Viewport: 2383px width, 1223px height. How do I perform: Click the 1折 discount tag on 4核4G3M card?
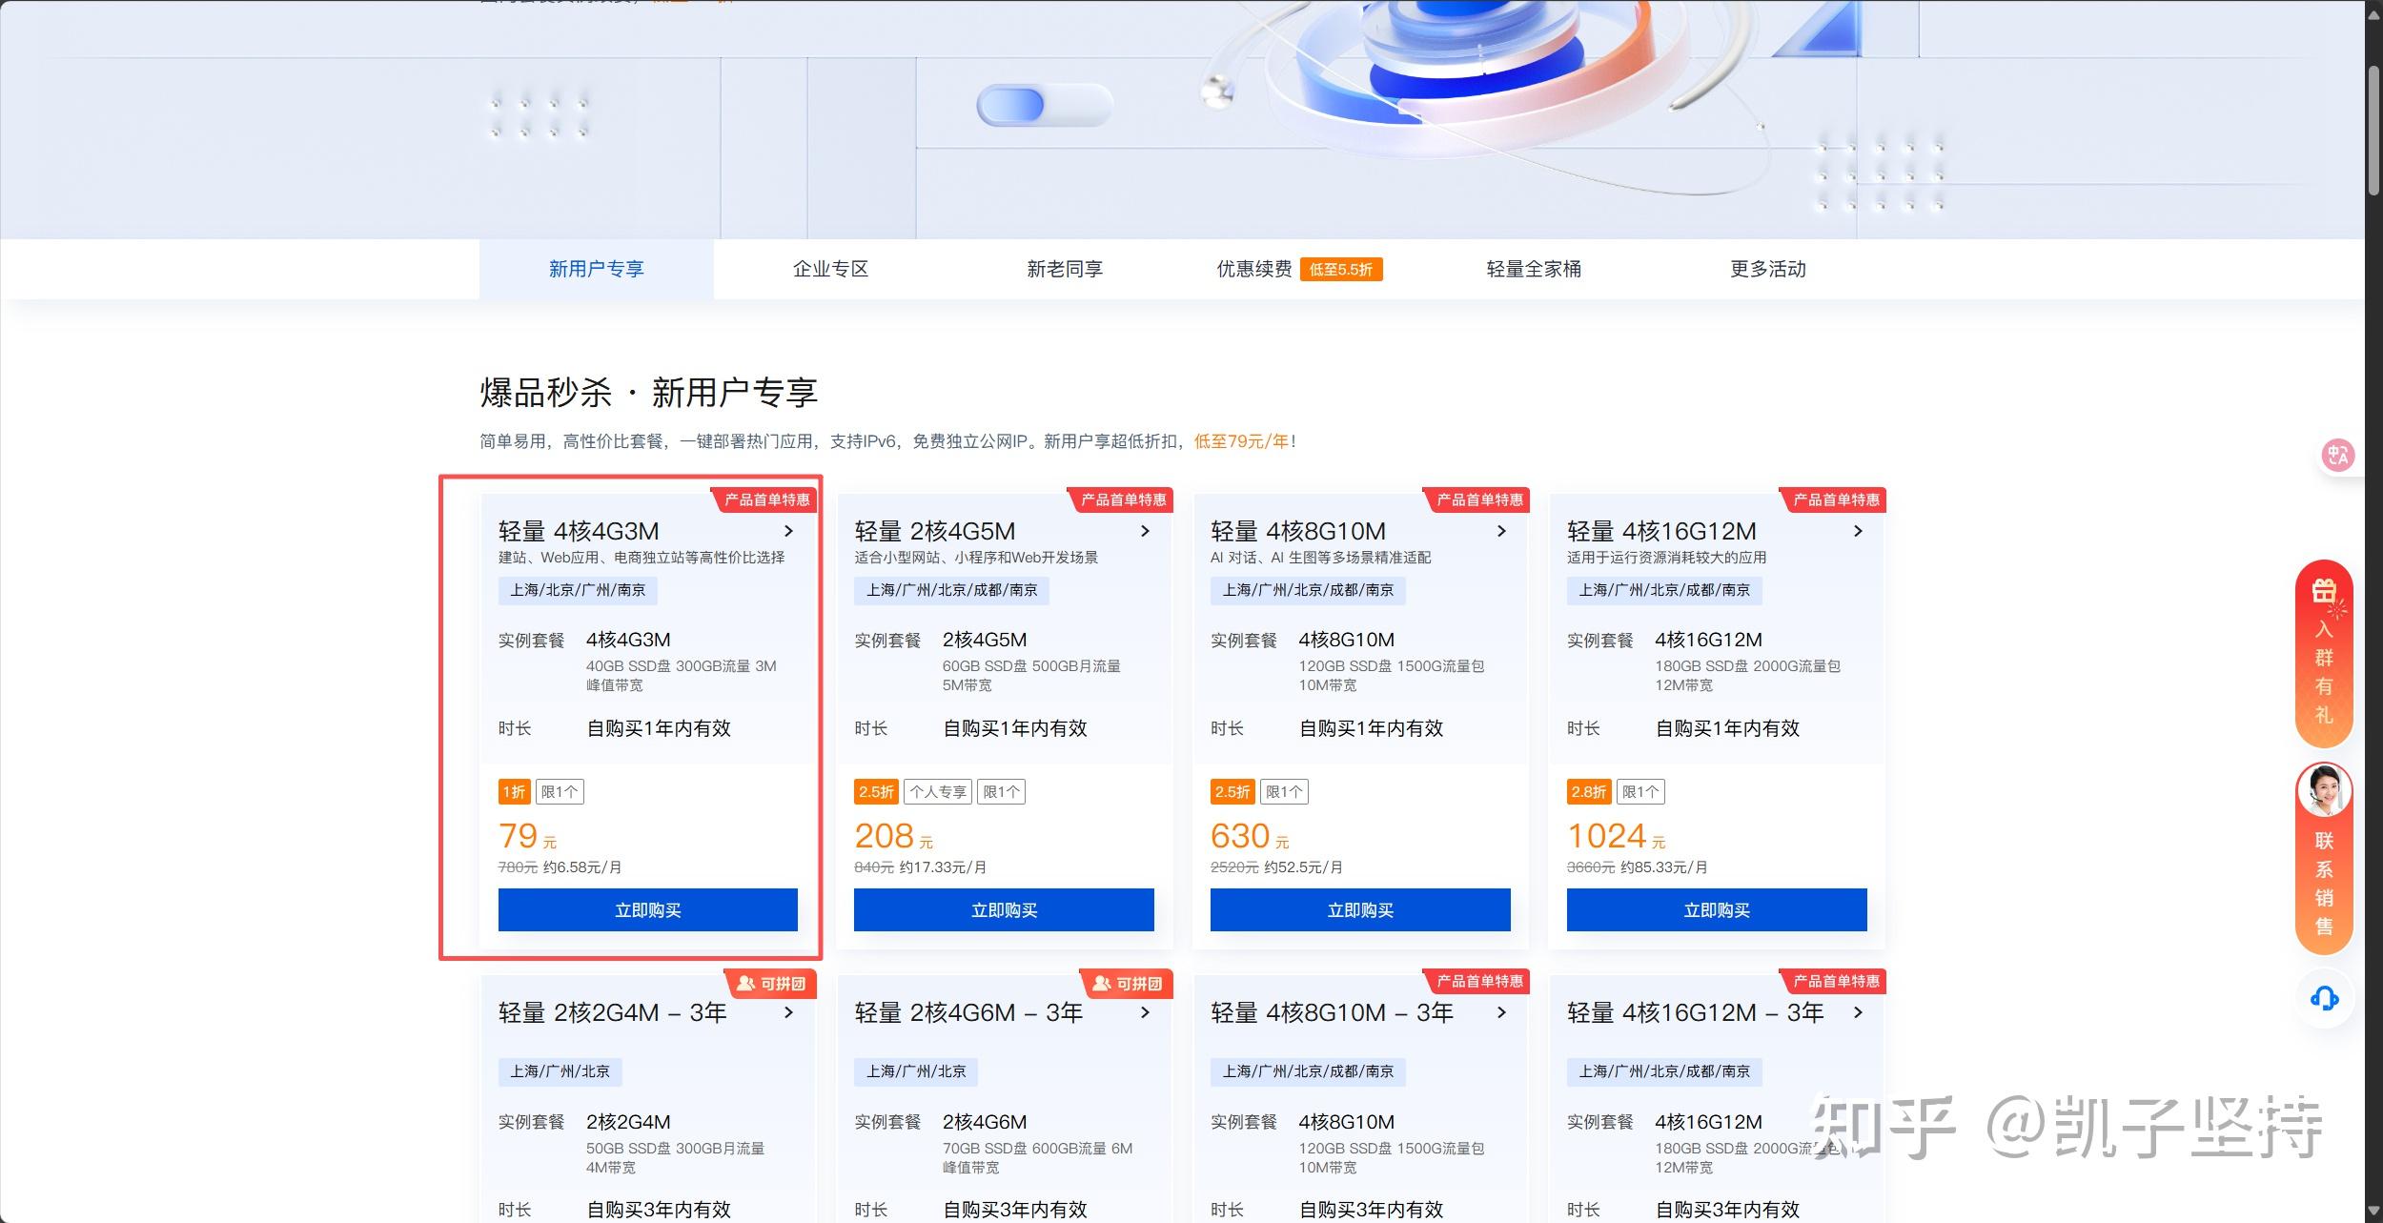click(x=513, y=791)
